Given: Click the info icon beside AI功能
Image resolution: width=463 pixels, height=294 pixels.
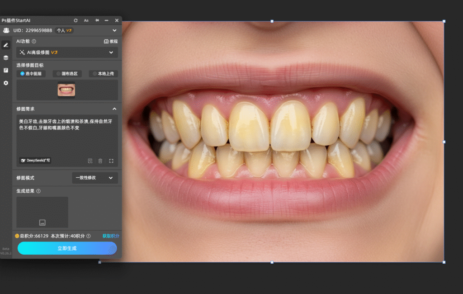Looking at the screenshot, I should [34, 41].
